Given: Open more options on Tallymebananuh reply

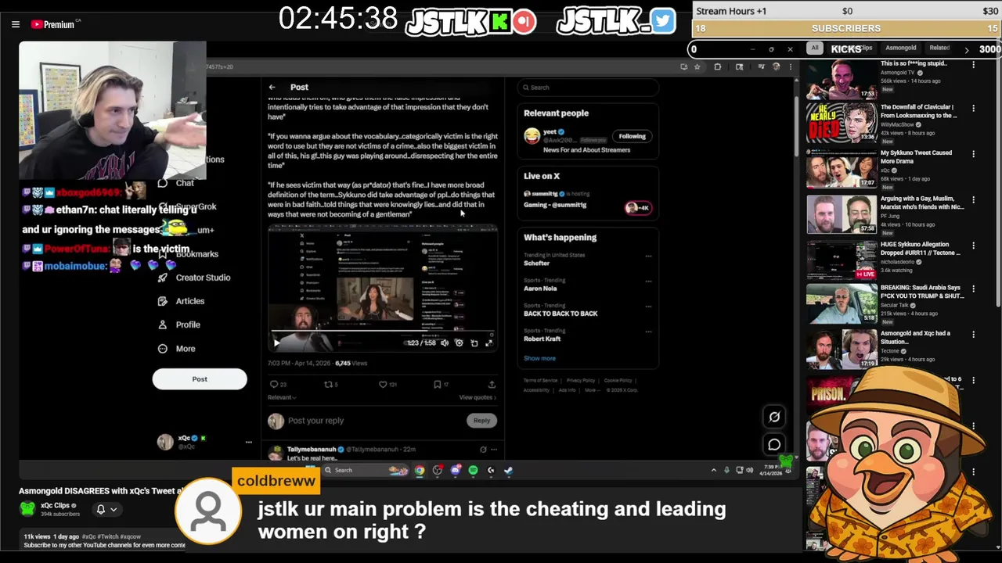Looking at the screenshot, I should (x=495, y=450).
